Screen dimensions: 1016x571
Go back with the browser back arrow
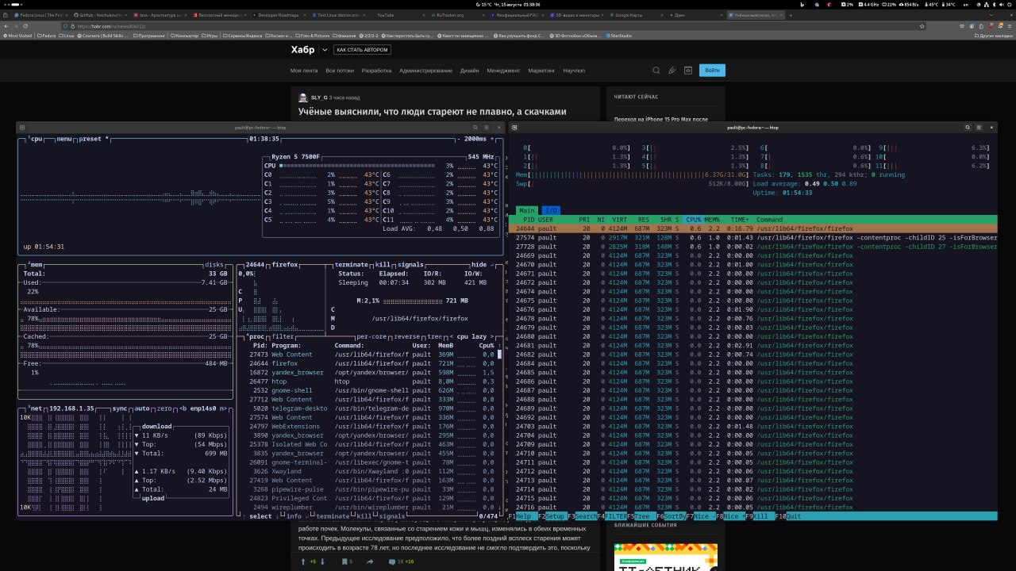[8, 26]
